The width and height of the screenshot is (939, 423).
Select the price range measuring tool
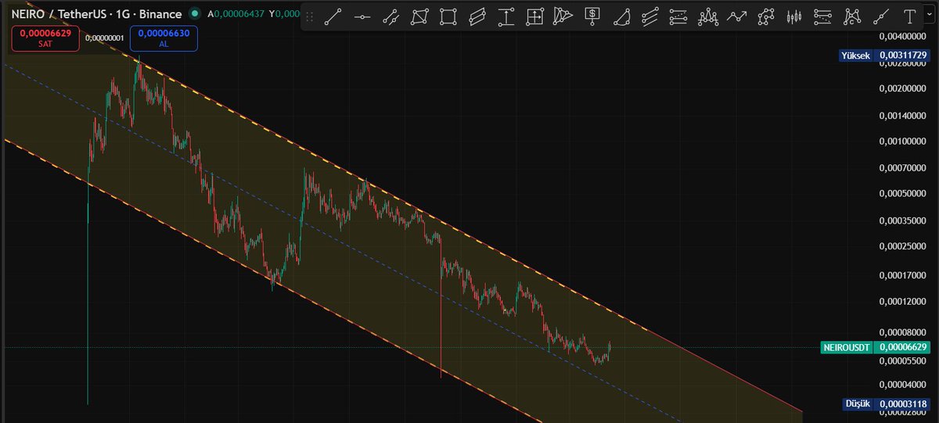coord(506,16)
